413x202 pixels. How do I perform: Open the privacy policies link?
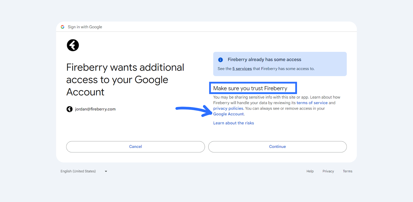tap(228, 108)
